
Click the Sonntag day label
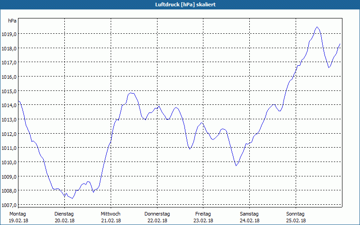tap(296, 214)
